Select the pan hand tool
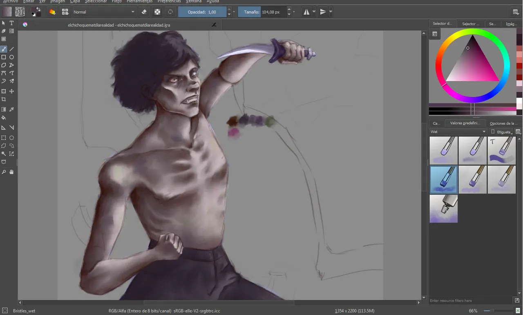 (x=11, y=172)
